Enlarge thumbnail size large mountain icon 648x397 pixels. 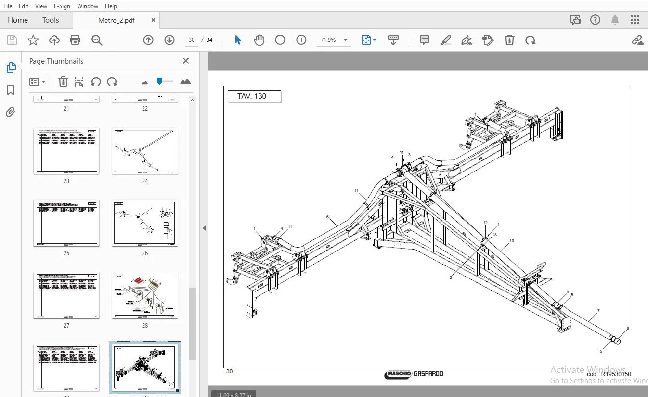click(x=185, y=81)
